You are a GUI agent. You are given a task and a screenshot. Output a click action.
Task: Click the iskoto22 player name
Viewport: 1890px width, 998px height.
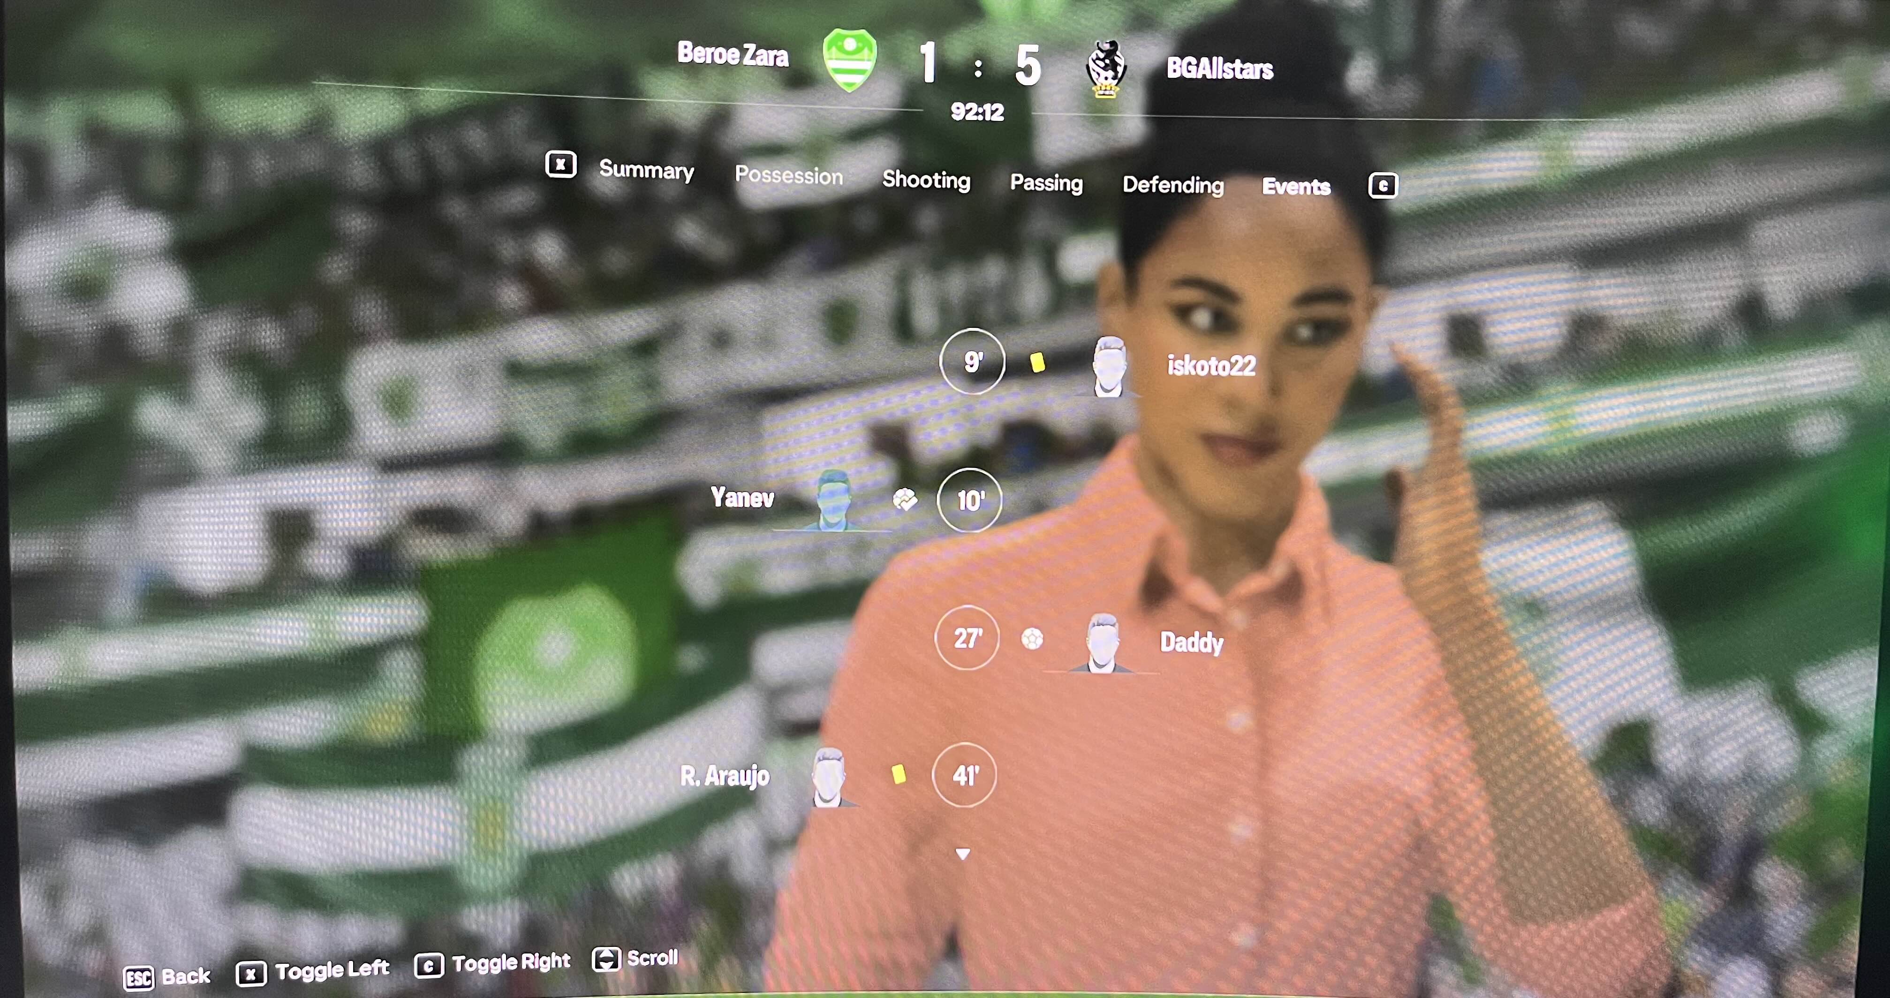pyautogui.click(x=1211, y=365)
